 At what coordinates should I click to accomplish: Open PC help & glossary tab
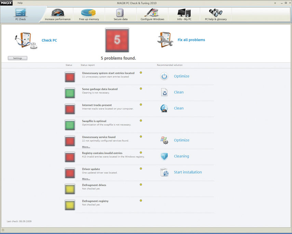pos(216,14)
